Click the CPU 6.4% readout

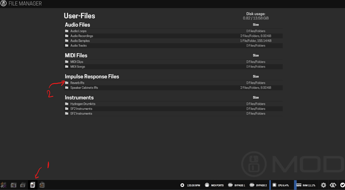[283, 185]
